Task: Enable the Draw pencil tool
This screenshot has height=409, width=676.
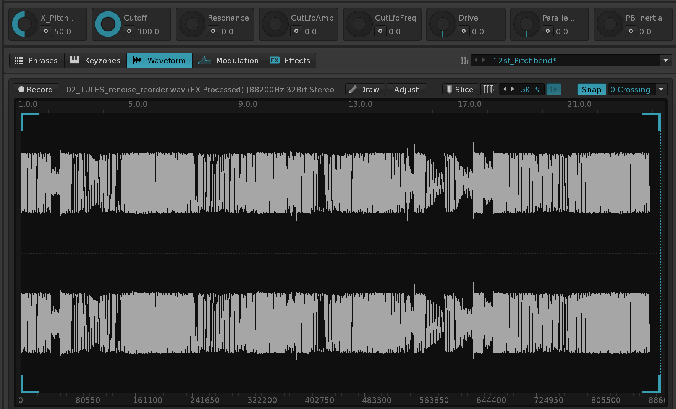Action: (364, 89)
